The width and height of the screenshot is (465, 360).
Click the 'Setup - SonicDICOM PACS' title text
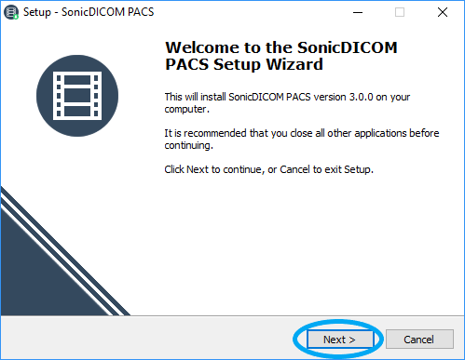[89, 12]
